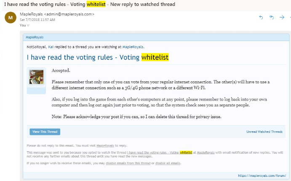The height and width of the screenshot is (181, 291).
Task: Click the sender's M avatar circle
Action: point(11,18)
